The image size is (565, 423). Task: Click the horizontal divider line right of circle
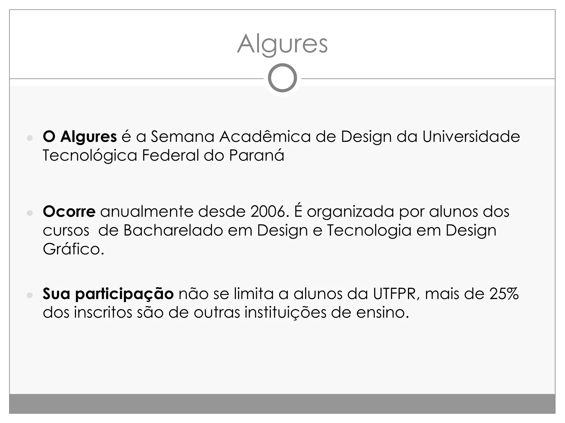[428, 79]
